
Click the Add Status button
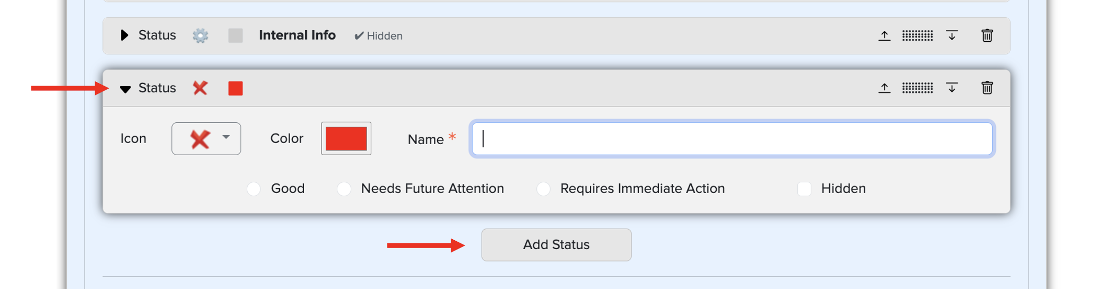click(x=556, y=245)
